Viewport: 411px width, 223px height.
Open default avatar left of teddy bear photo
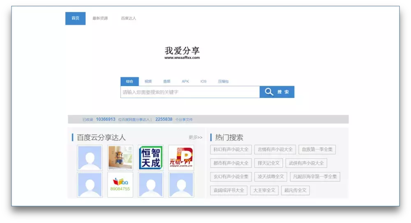pyautogui.click(x=90, y=158)
